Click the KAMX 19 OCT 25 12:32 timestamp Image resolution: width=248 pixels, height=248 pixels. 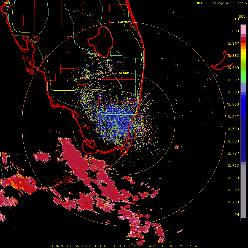click(174, 246)
